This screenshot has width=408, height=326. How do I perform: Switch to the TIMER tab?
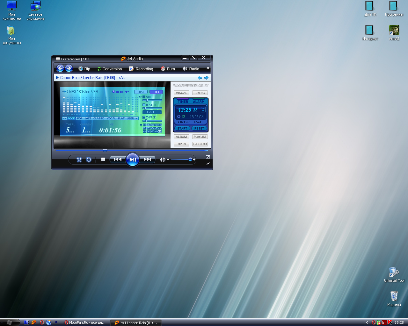pos(183,102)
